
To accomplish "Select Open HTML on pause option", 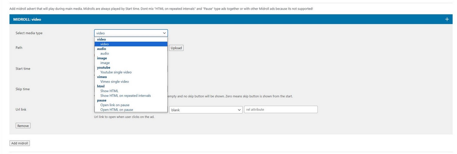I will point(116,110).
